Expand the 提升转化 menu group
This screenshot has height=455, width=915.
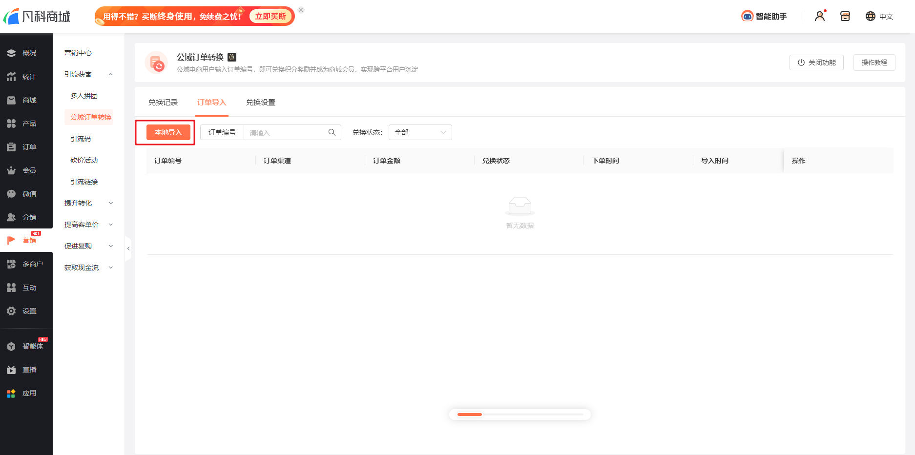pyautogui.click(x=88, y=203)
